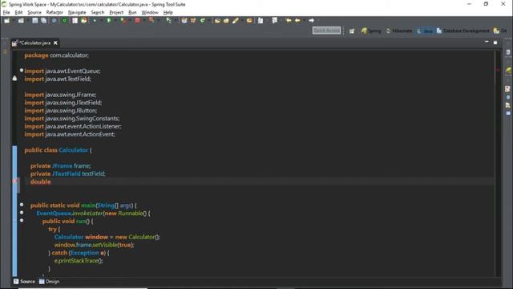The width and height of the screenshot is (513, 289).
Task: Open the Edit menu
Action: coord(18,13)
